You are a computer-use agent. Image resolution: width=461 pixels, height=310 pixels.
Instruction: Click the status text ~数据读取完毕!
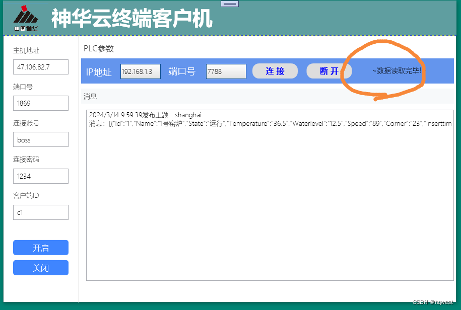[397, 71]
